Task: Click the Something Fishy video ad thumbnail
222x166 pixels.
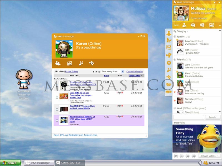Action: [x=197, y=139]
